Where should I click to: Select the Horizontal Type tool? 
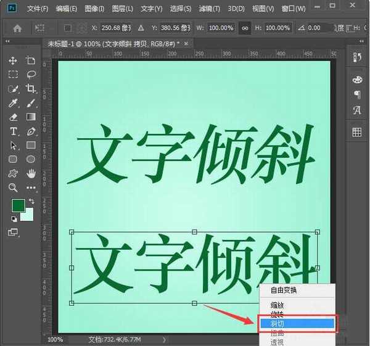pos(13,131)
